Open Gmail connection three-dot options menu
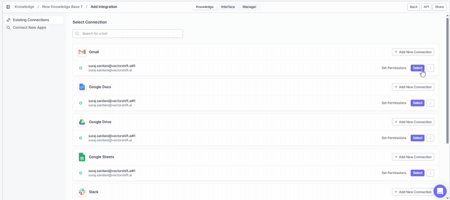 coord(430,68)
